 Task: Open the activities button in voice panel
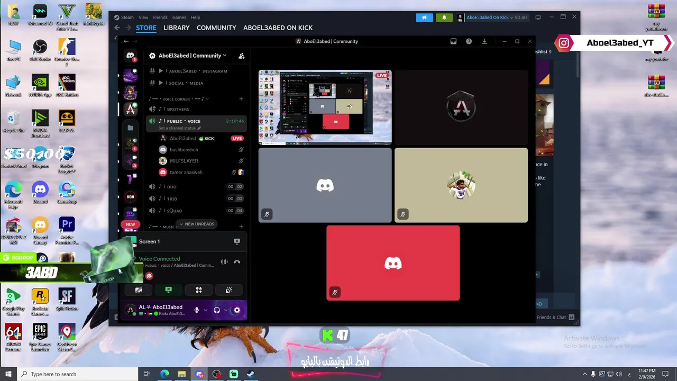[x=199, y=290]
